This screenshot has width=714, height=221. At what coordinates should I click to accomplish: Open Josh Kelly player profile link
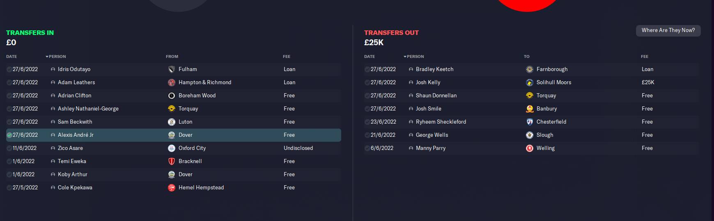[x=428, y=83]
